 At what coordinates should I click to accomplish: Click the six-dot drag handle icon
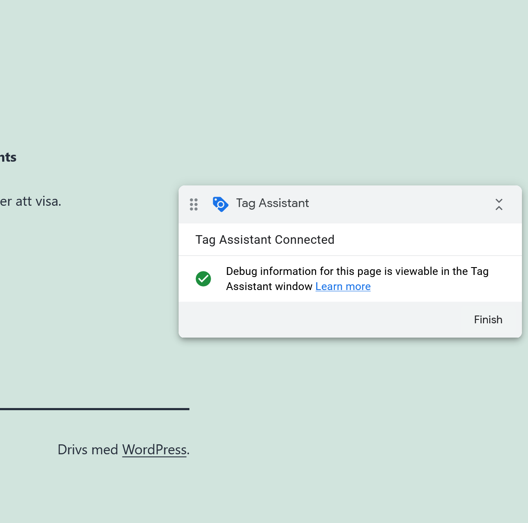coord(194,204)
